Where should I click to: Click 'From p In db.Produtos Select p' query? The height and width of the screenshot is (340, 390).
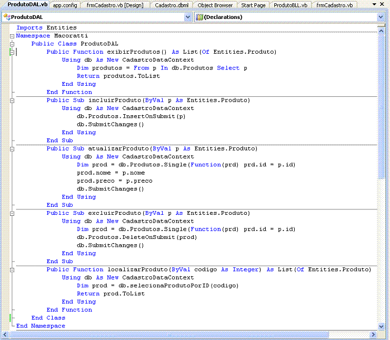[x=191, y=68]
